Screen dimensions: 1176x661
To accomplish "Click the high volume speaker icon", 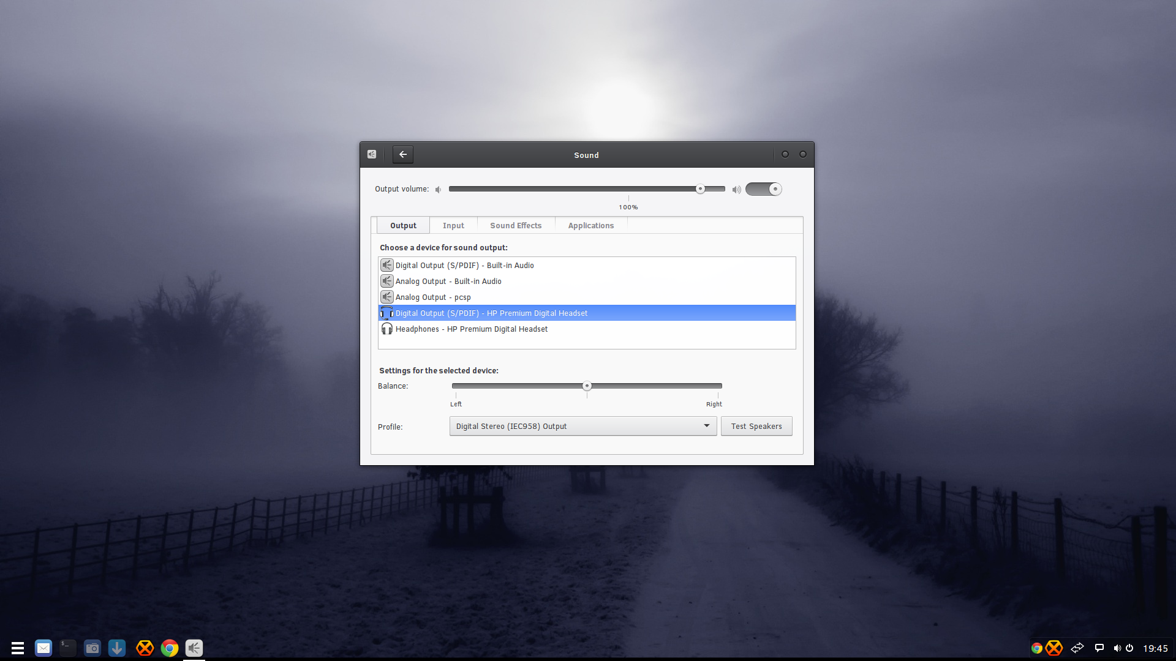I will click(x=736, y=190).
